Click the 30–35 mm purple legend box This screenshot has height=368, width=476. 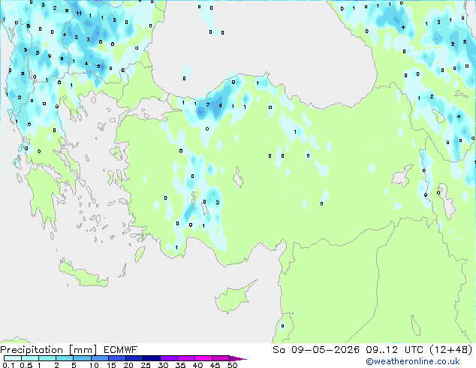(x=169, y=358)
